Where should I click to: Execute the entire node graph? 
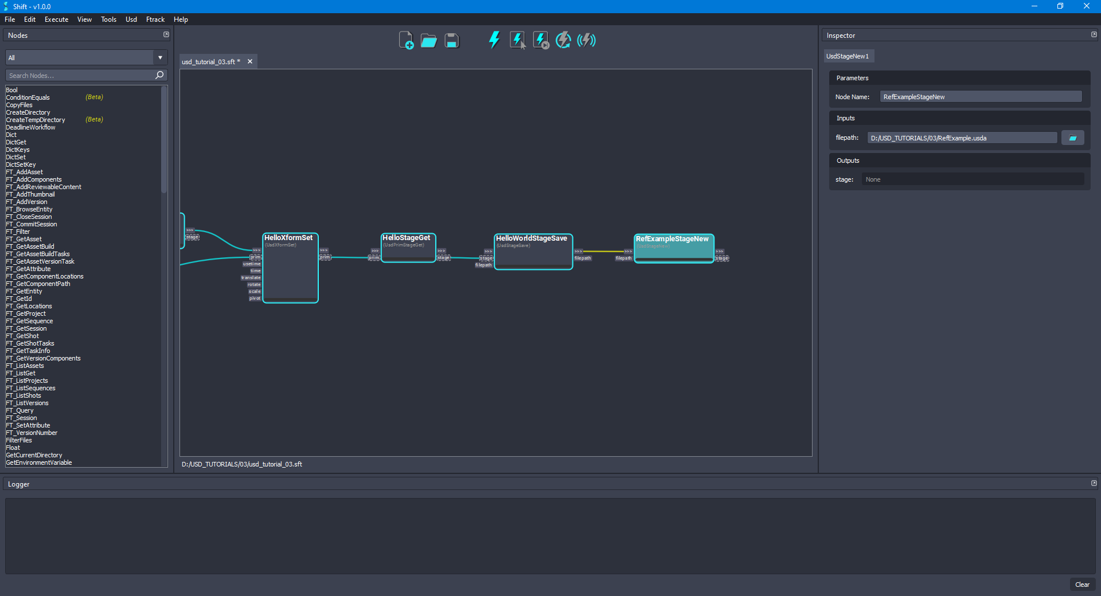(x=494, y=40)
